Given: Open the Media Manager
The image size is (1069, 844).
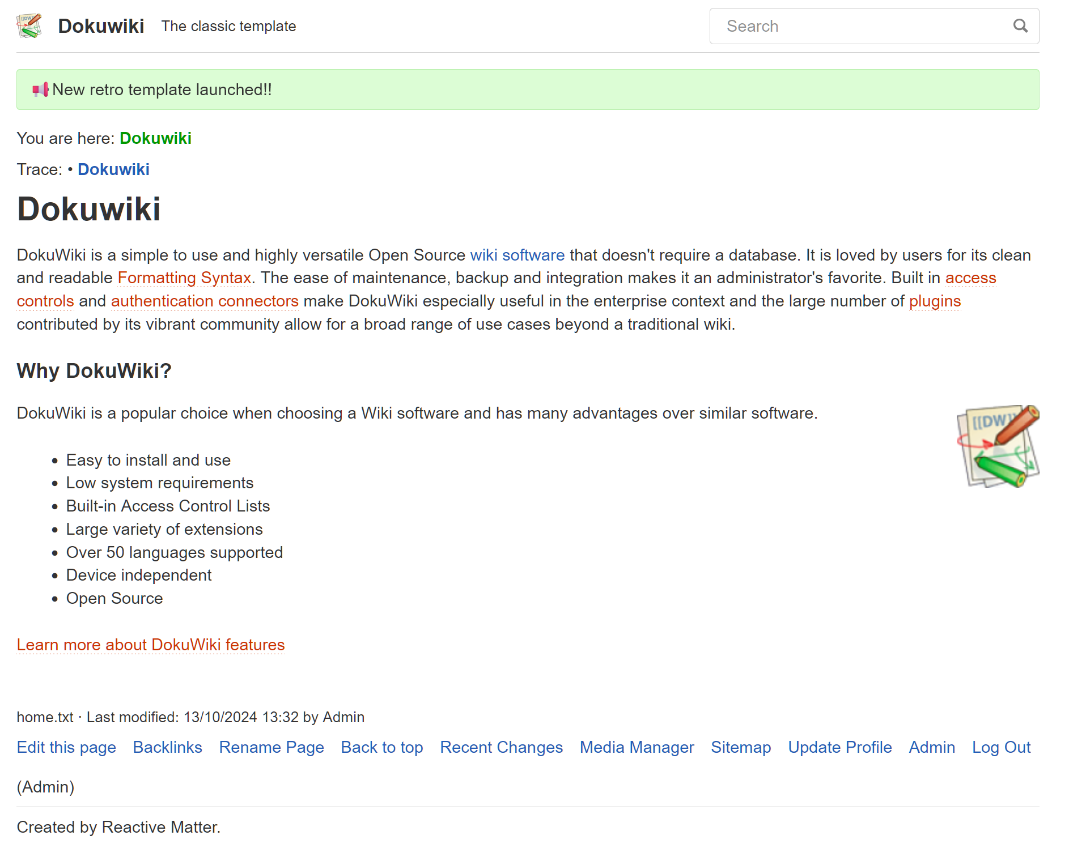Looking at the screenshot, I should tap(637, 747).
